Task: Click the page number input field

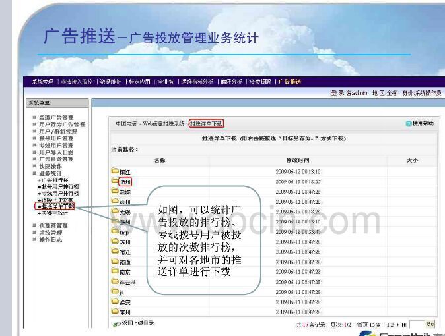Action: point(416,325)
